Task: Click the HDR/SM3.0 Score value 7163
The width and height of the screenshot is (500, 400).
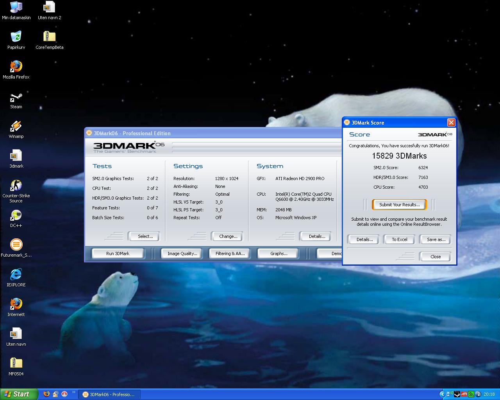Action: point(423,177)
